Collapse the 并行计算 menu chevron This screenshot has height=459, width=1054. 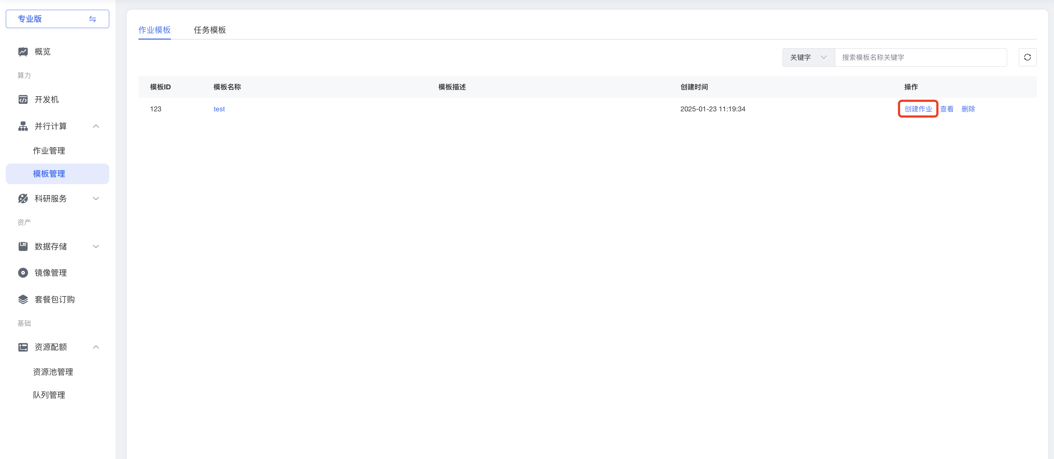pos(96,126)
